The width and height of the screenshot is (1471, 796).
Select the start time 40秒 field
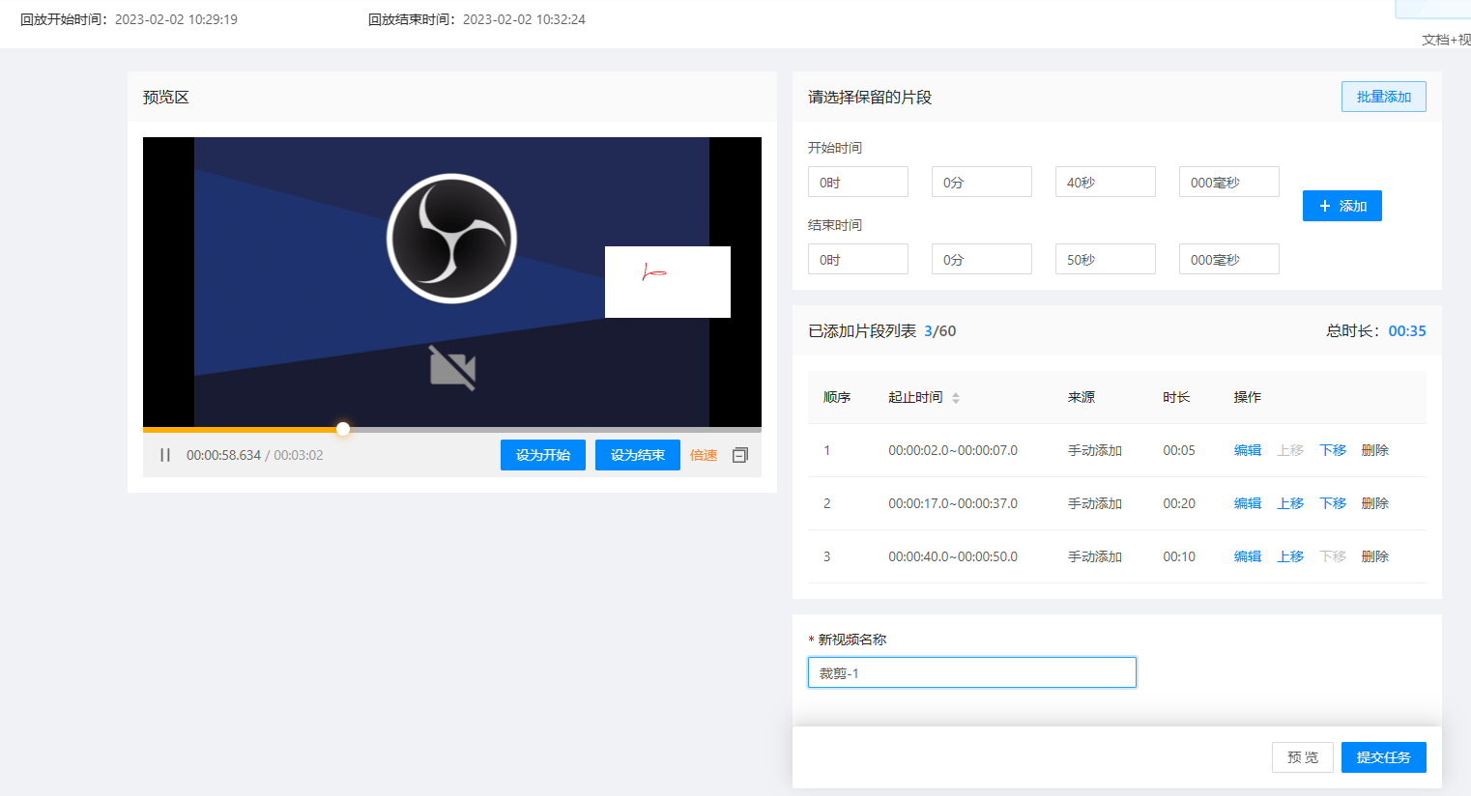(1106, 182)
